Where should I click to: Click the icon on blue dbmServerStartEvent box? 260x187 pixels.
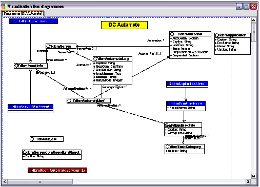(10, 107)
